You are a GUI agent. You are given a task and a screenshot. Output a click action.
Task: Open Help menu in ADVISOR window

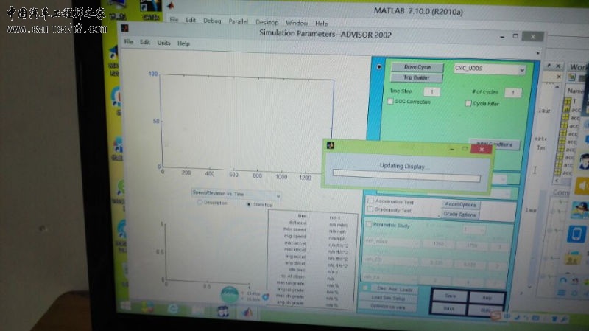(x=183, y=43)
